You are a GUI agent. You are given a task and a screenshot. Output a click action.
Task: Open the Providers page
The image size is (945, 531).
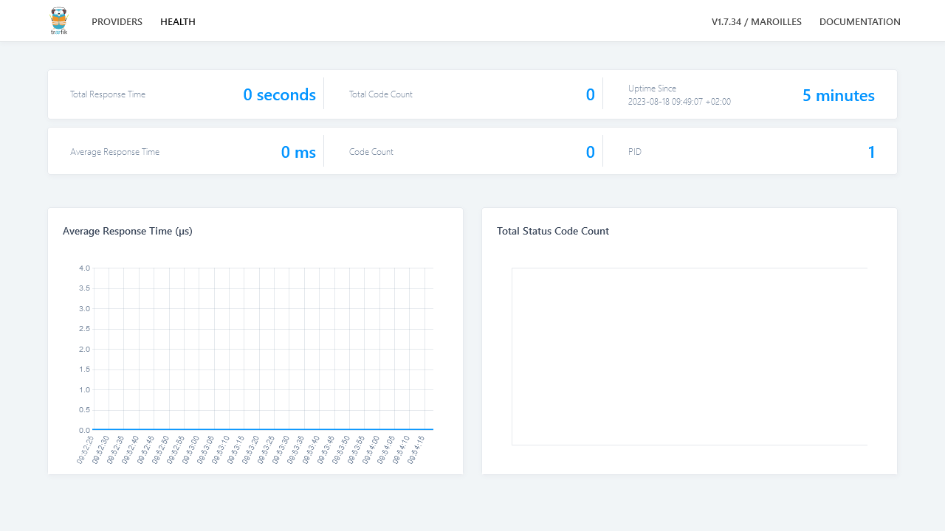pos(117,21)
